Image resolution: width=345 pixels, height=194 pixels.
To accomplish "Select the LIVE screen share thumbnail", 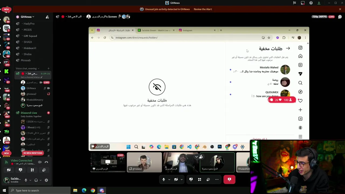I will click(x=108, y=162).
